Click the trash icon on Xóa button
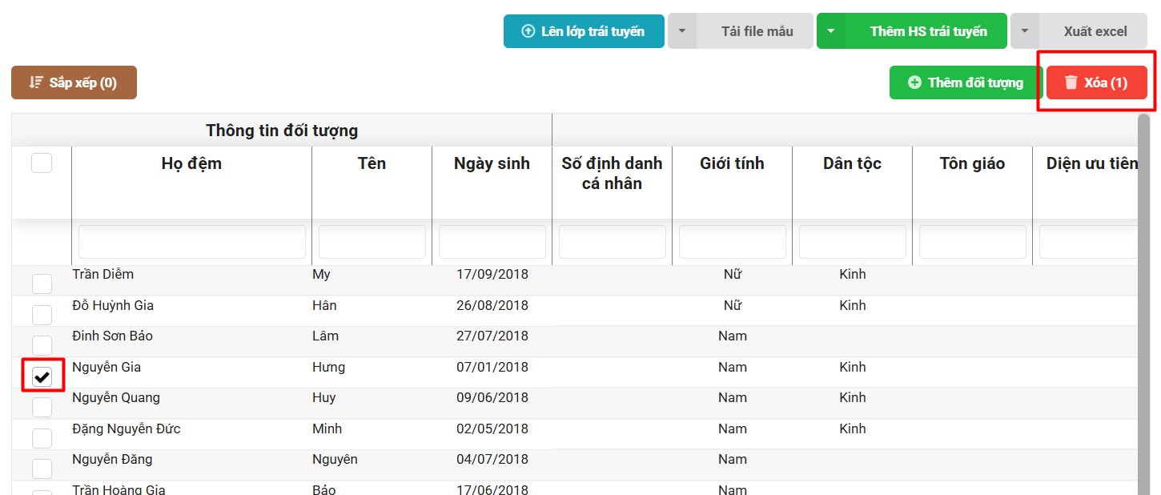This screenshot has height=495, width=1161. tap(1071, 82)
